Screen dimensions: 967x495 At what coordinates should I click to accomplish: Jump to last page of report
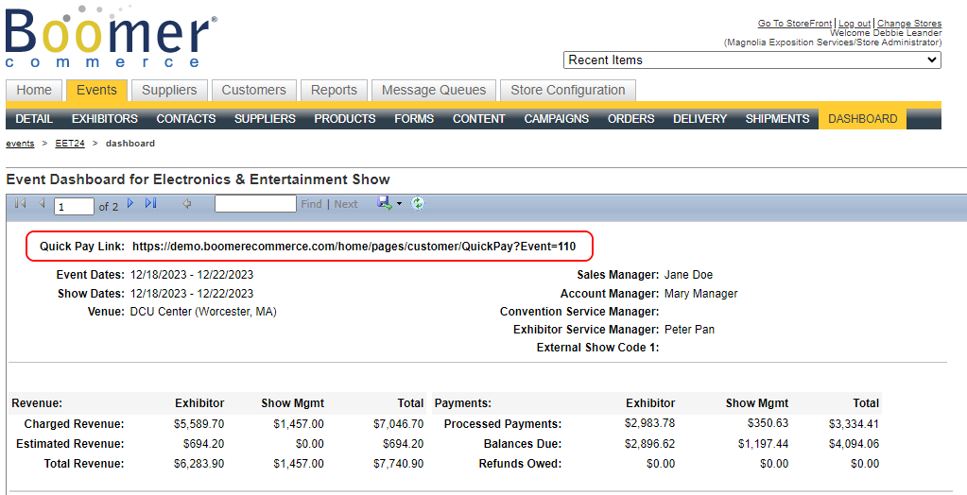(x=151, y=204)
